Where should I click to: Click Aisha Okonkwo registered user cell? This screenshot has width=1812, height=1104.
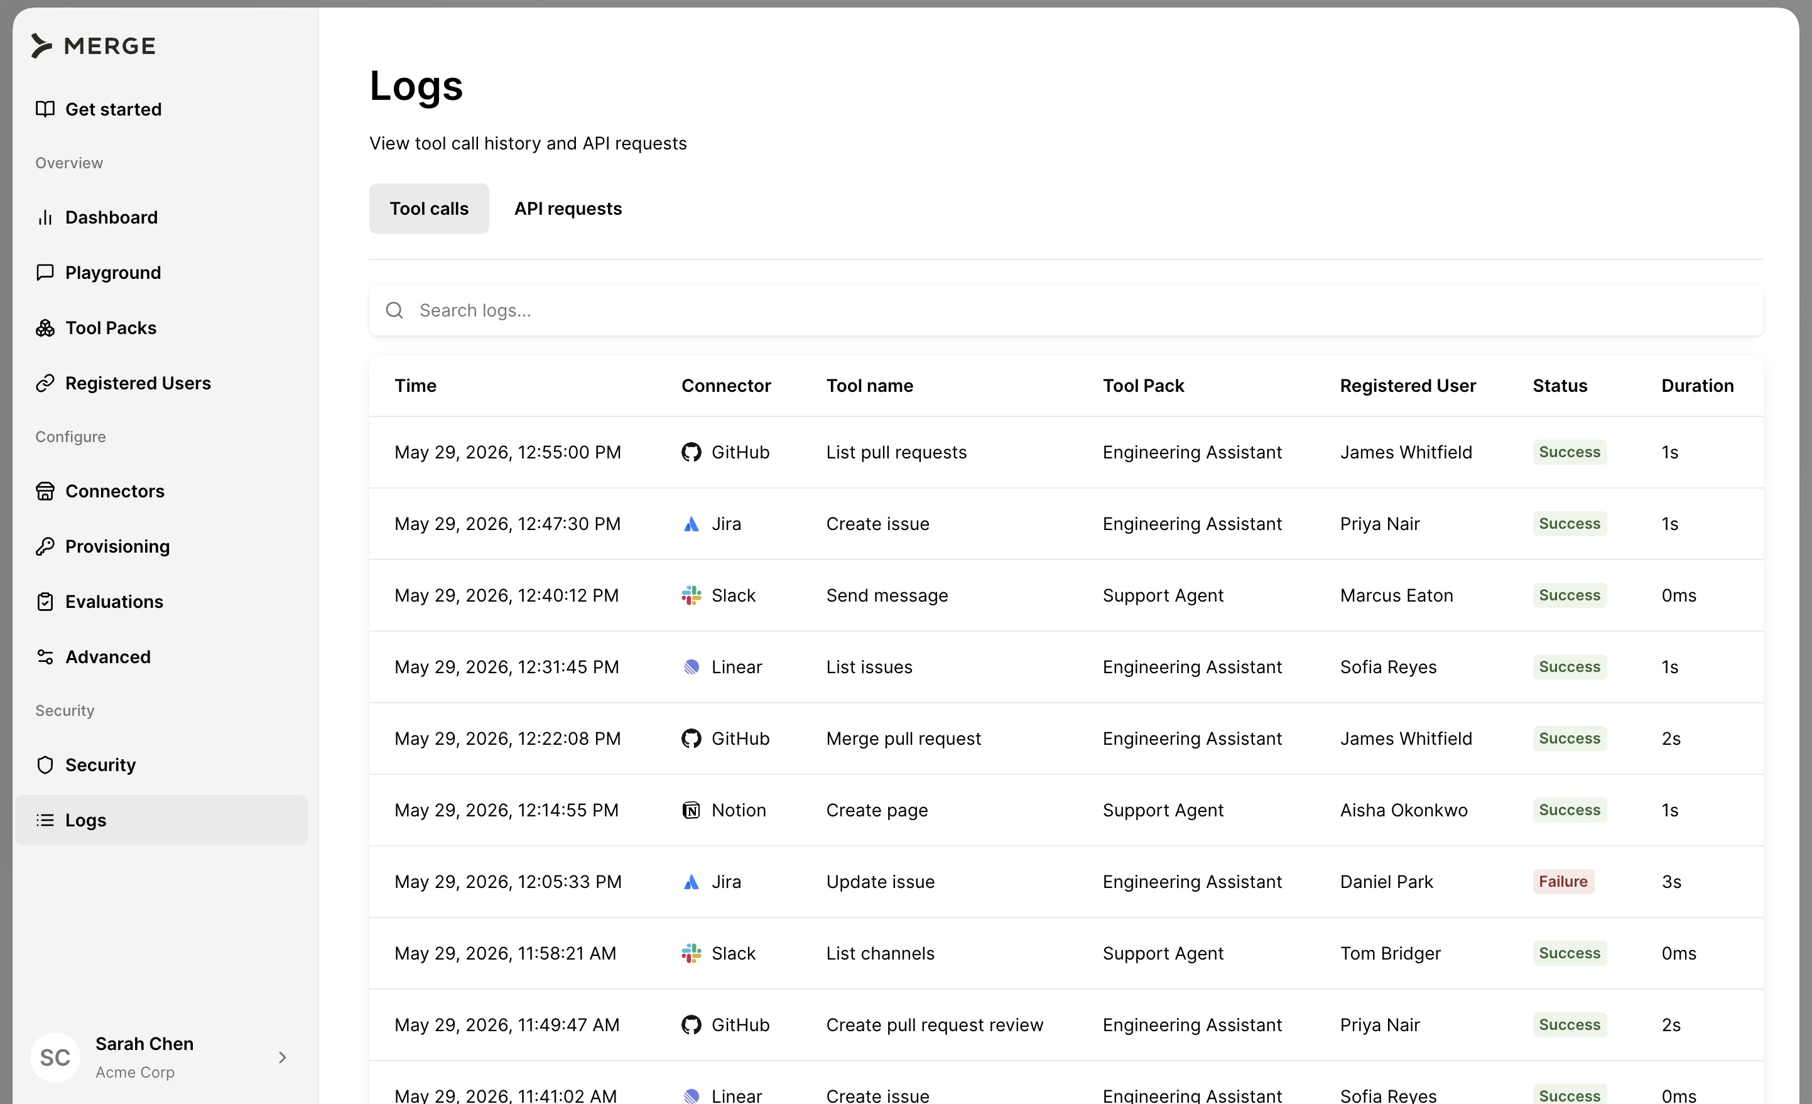click(1403, 810)
